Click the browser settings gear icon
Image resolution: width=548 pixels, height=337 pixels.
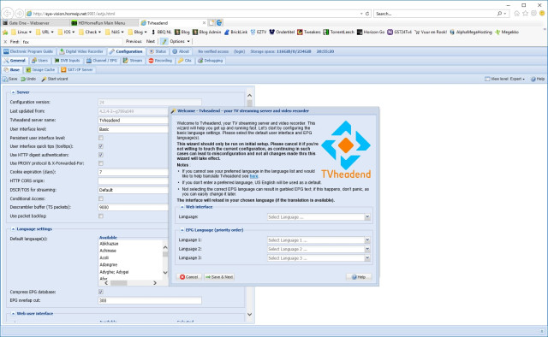pyautogui.click(x=533, y=14)
